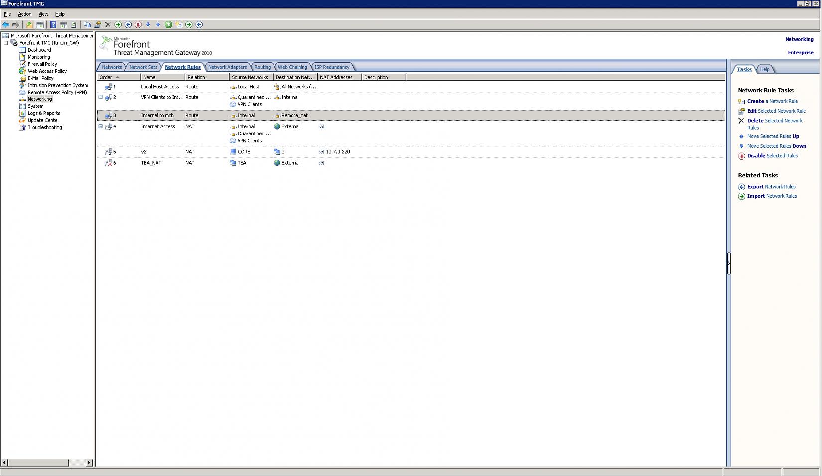Viewport: 822px width, 476px height.
Task: Click green arrow icon right of black X
Action: 118,25
